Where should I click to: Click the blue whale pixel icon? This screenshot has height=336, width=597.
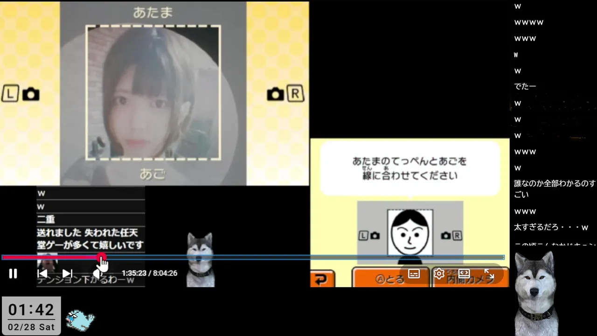click(80, 320)
